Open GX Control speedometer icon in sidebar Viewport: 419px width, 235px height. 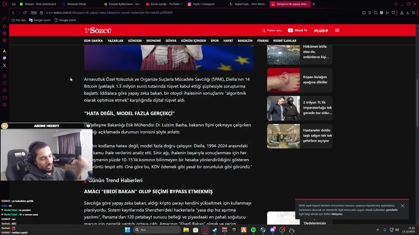point(4,19)
